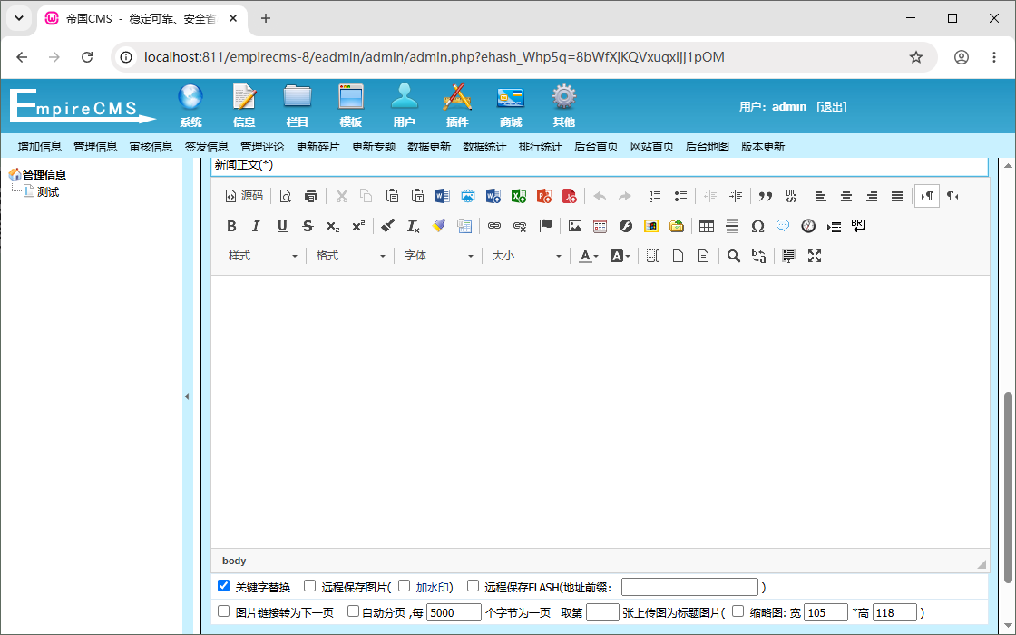
Task: Center align the text
Action: pos(846,196)
